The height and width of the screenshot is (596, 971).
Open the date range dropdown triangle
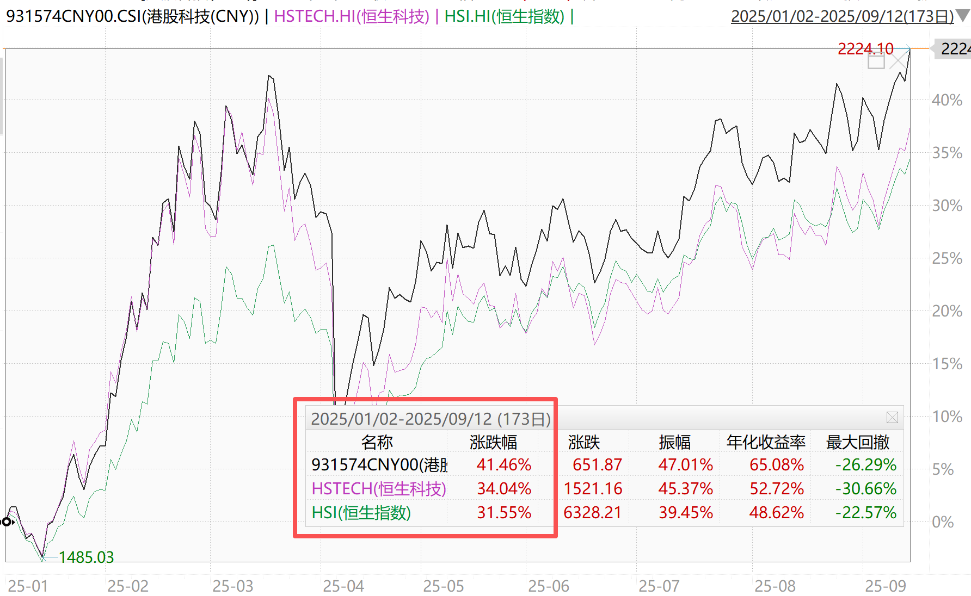coord(963,15)
